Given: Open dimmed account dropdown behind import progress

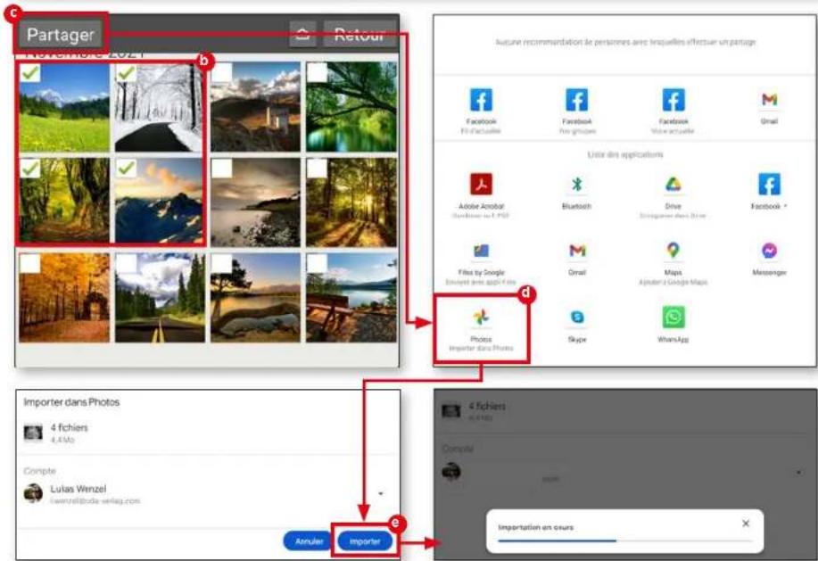Looking at the screenshot, I should coord(798,473).
